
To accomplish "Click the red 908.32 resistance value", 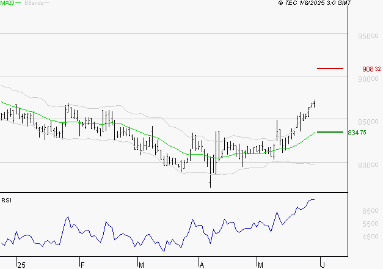I will [371, 69].
